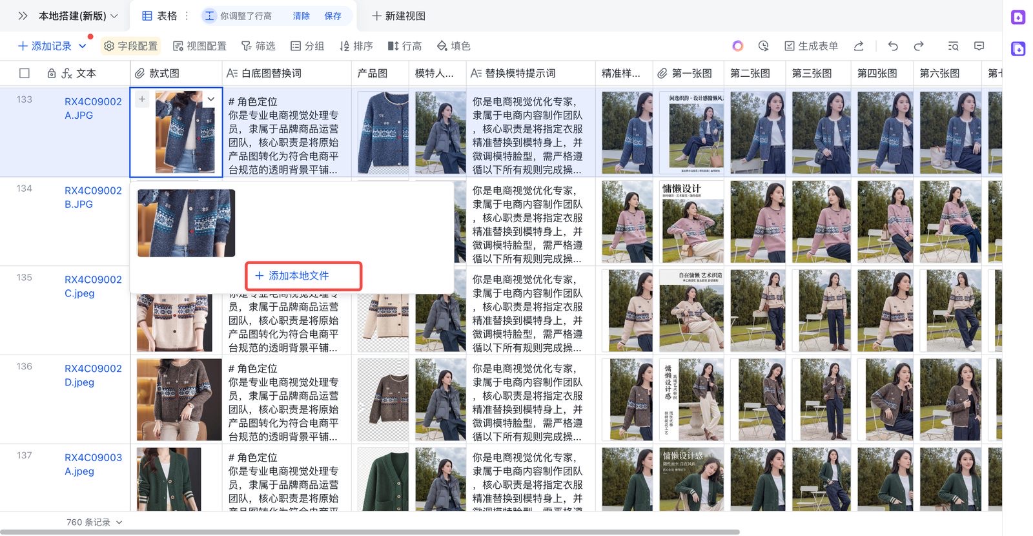Click the share arrow icon
Image resolution: width=1033 pixels, height=536 pixels.
point(859,46)
